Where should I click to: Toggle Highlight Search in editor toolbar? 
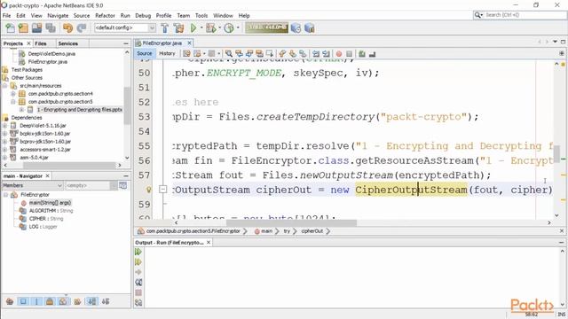(259, 53)
